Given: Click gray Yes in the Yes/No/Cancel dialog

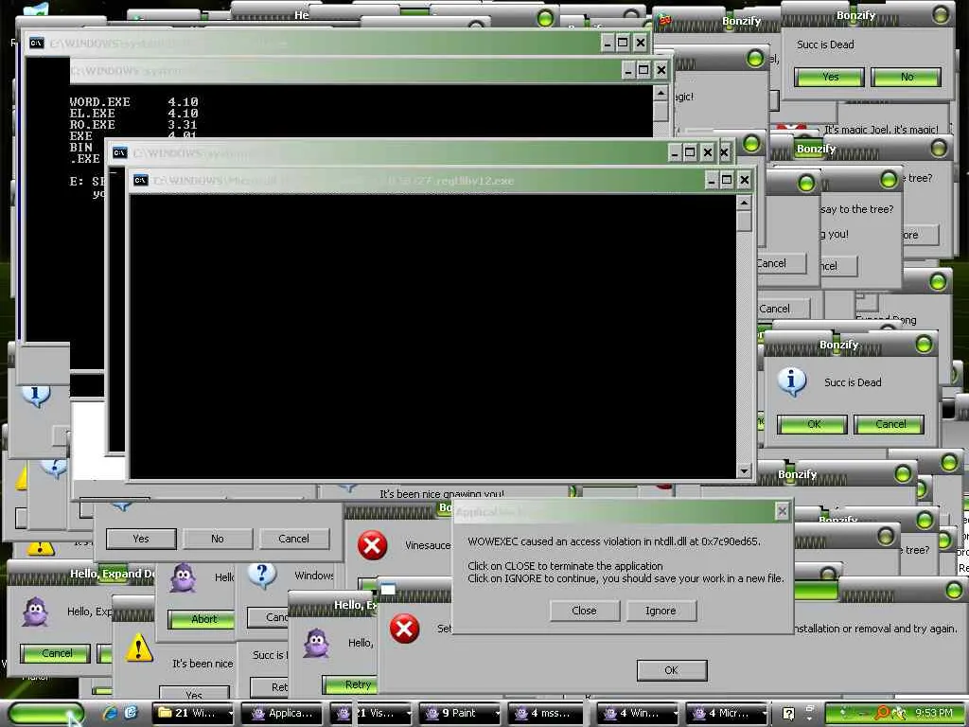Looking at the screenshot, I should tap(141, 539).
